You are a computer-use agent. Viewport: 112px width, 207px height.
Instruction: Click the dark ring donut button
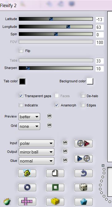(27, 187)
